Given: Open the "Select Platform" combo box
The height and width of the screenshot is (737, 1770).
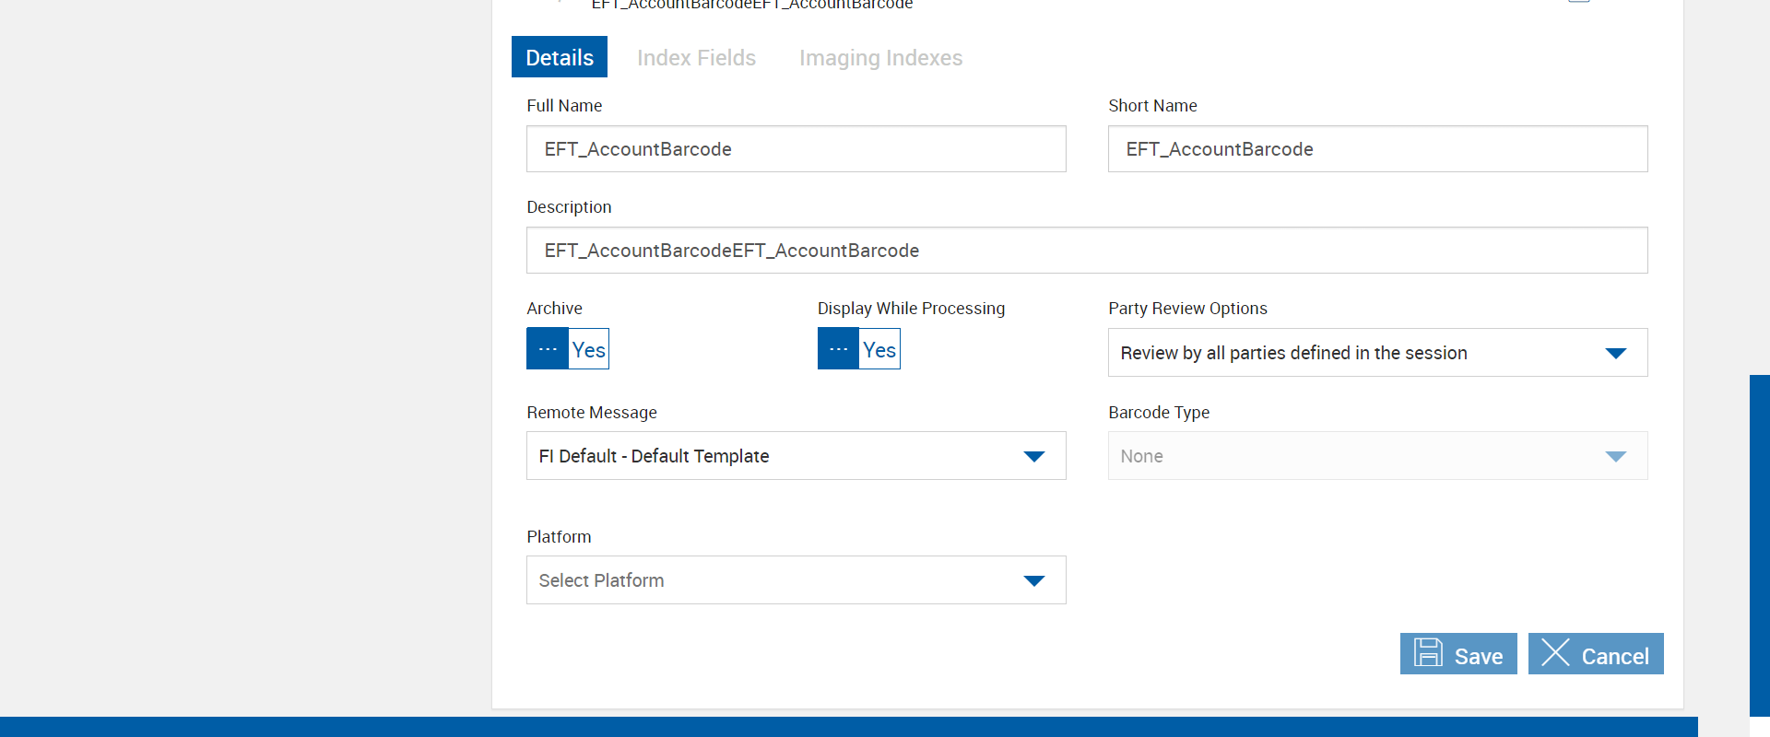Looking at the screenshot, I should click(x=774, y=580).
